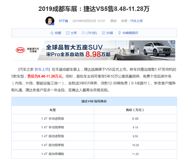Select the 1.4T 手动进取版 cell
Viewport: 187px width, 161px height.
(x=53, y=119)
